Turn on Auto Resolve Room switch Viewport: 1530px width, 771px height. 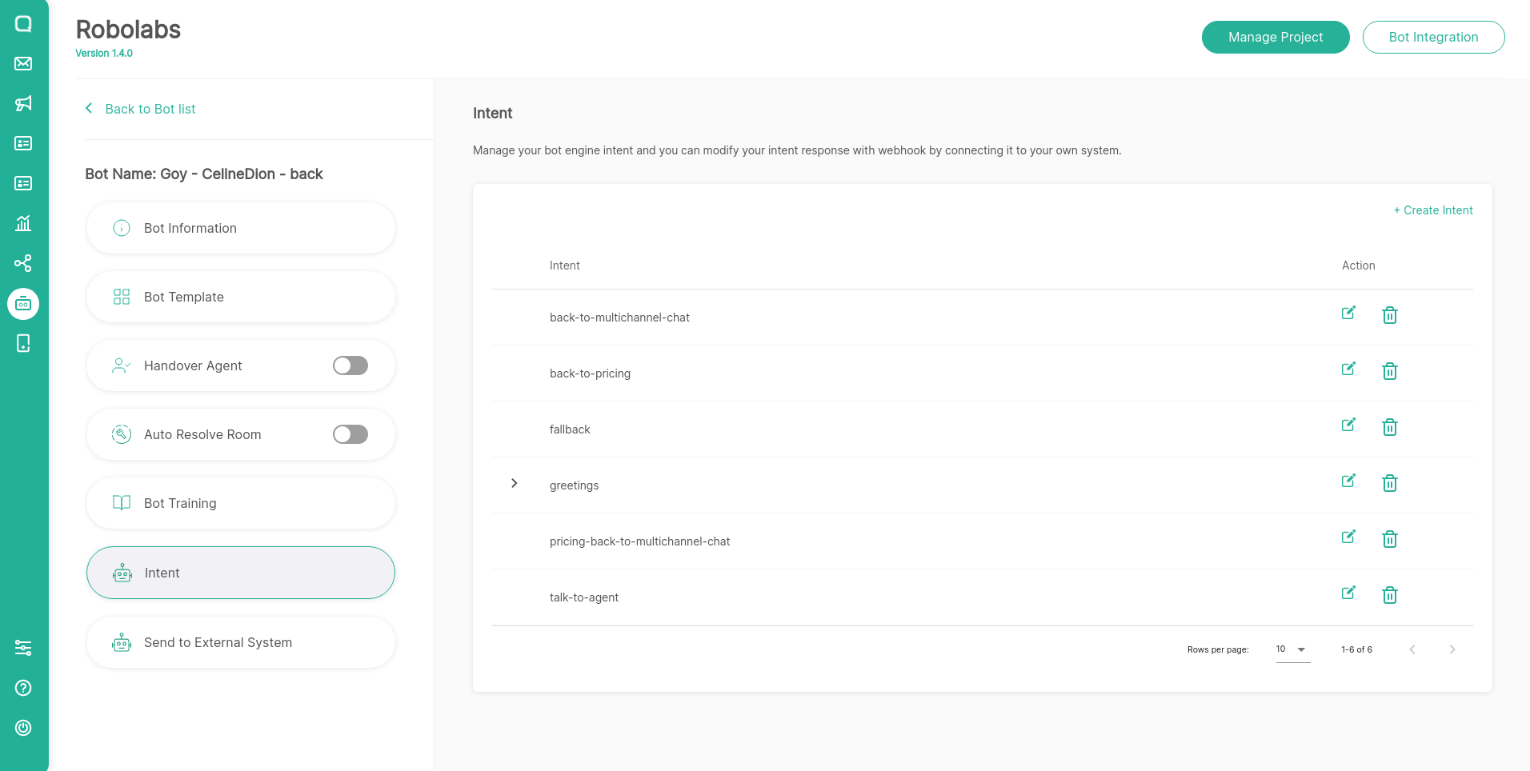[350, 434]
